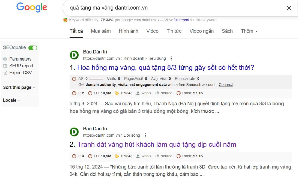Click the Semrush AS circle icon in result 1
The image size is (298, 186).
[x=74, y=79]
